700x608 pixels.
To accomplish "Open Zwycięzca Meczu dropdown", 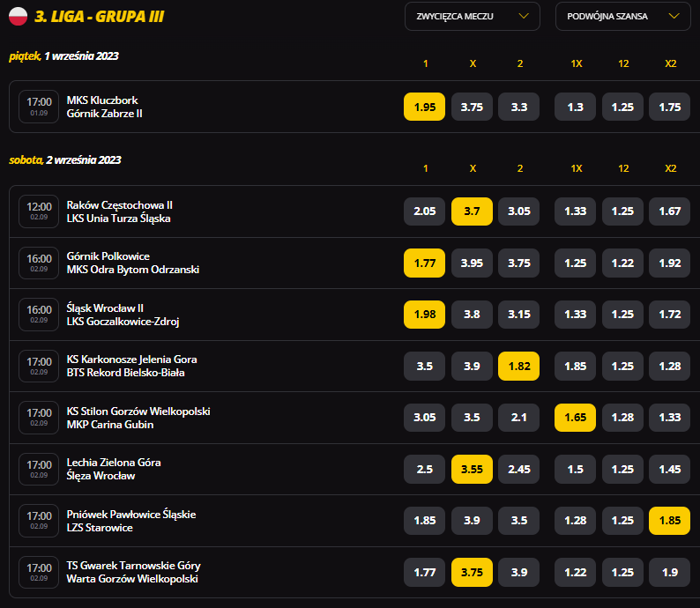I will 473,16.
